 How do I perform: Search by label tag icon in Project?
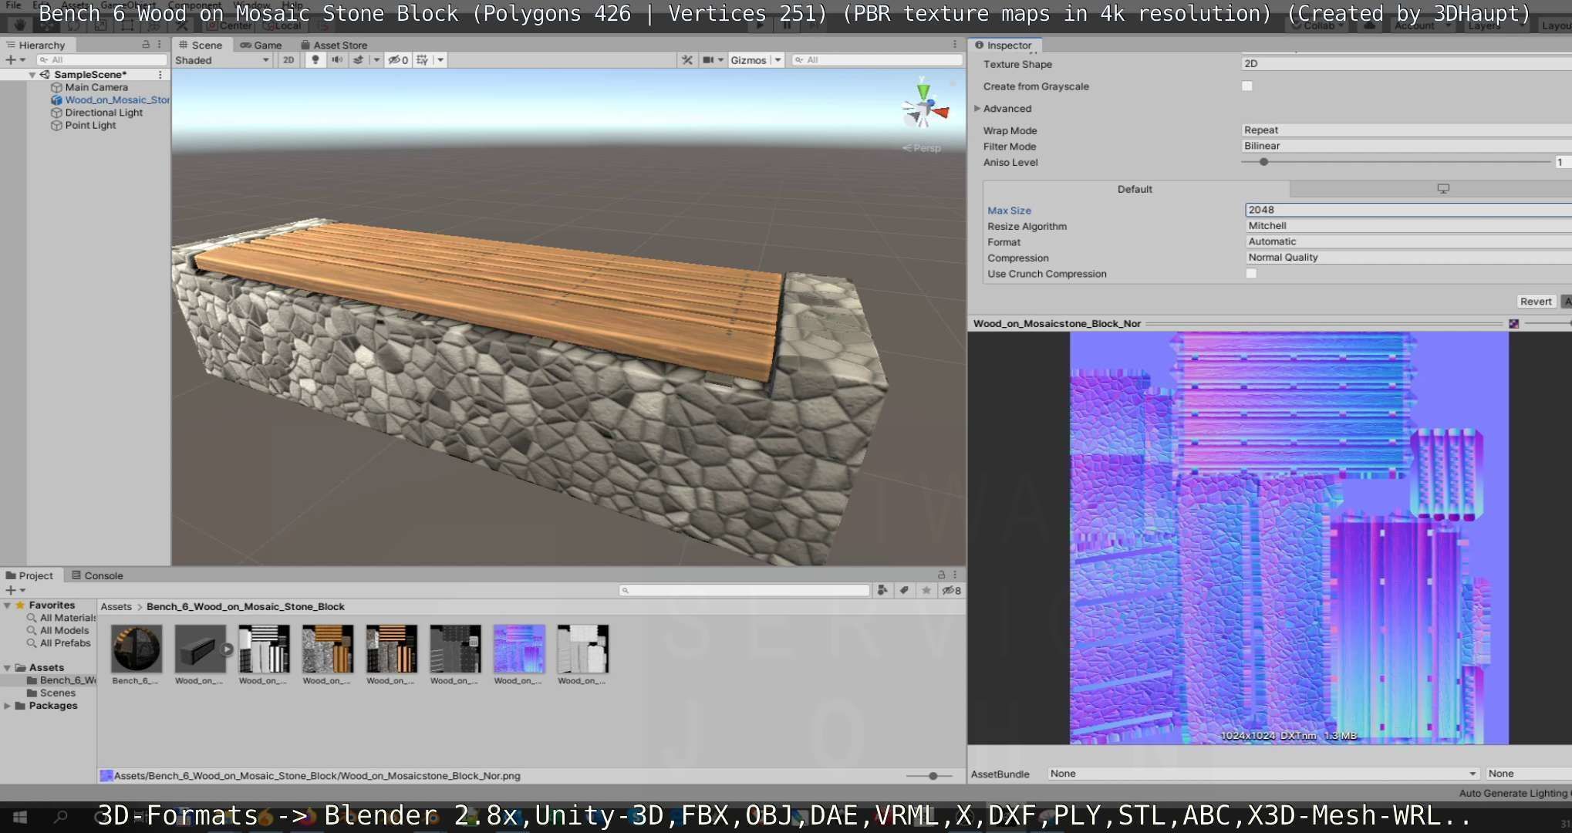(904, 590)
